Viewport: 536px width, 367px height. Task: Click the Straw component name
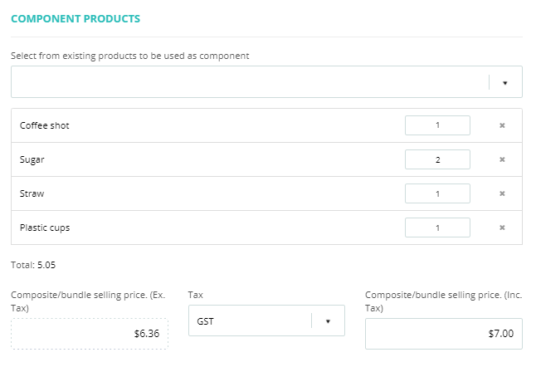[32, 193]
